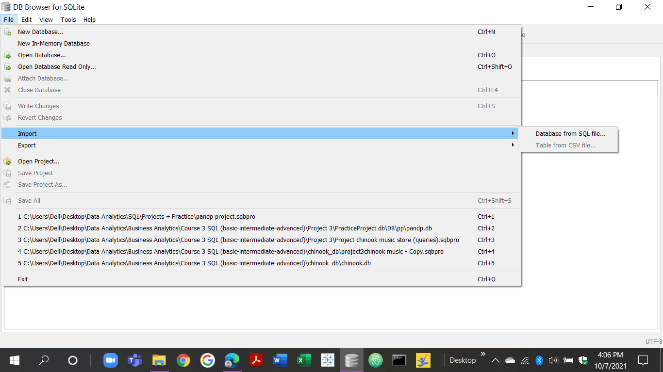Expand the Export submenu arrow
The width and height of the screenshot is (663, 372).
[x=513, y=145]
